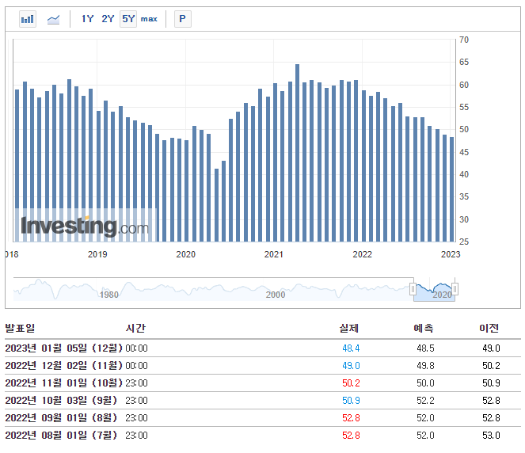Click actual value 49.0 for 11월
The height and width of the screenshot is (453, 525).
point(351,366)
